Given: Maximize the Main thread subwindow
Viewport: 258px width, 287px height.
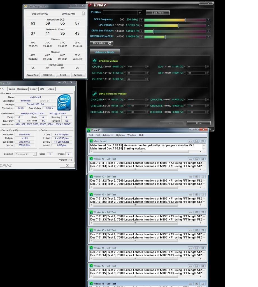Looking at the screenshot, I should tap(197, 141).
